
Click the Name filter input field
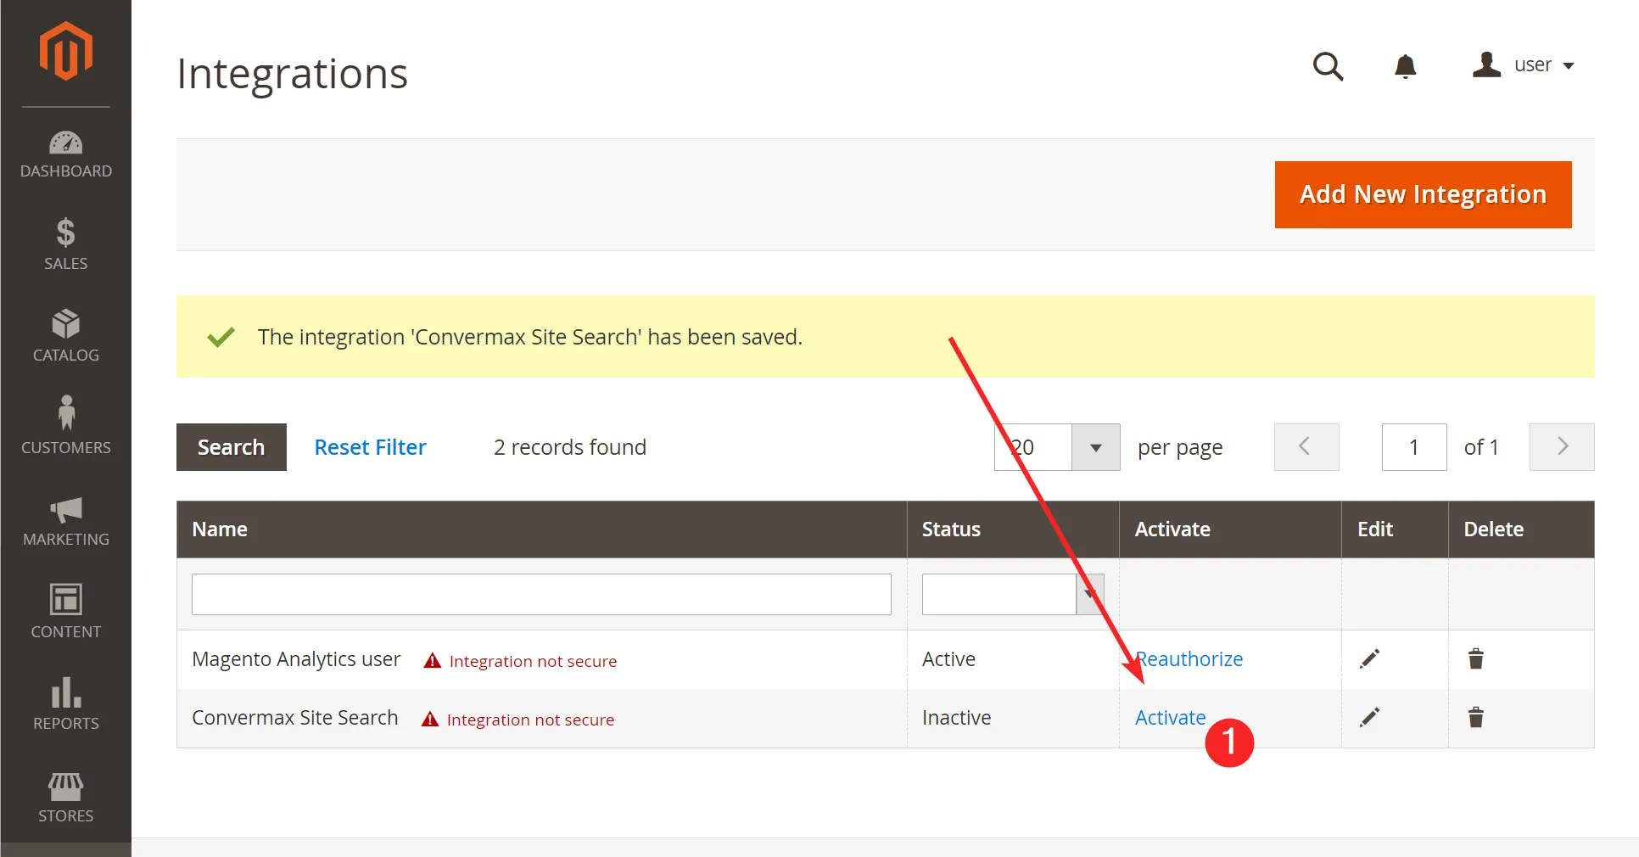(541, 594)
